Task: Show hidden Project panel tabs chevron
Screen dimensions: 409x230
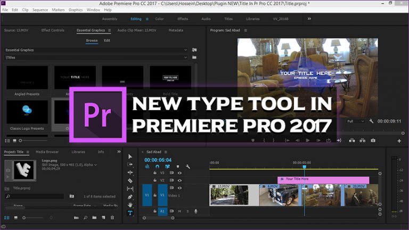Action: tap(119, 152)
